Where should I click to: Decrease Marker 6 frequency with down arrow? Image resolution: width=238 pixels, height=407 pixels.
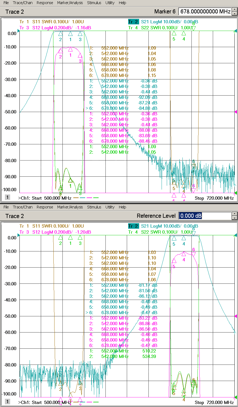pos(234,13)
